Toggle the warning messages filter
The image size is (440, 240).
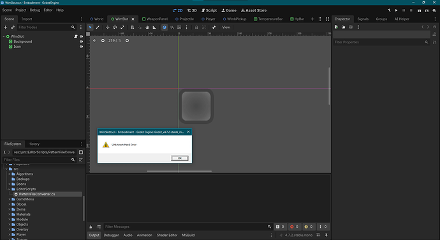309,227
